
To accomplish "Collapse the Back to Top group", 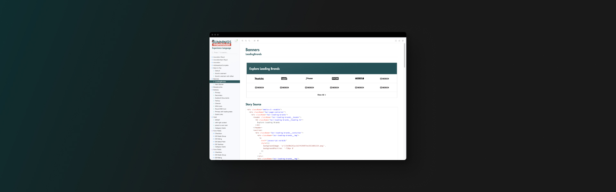I will click(x=217, y=68).
